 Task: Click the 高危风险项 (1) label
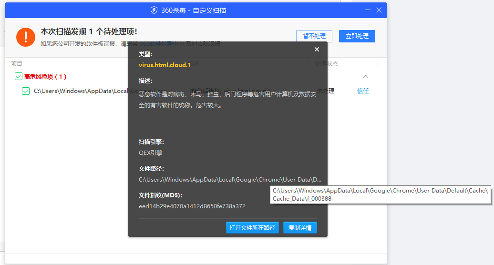45,76
